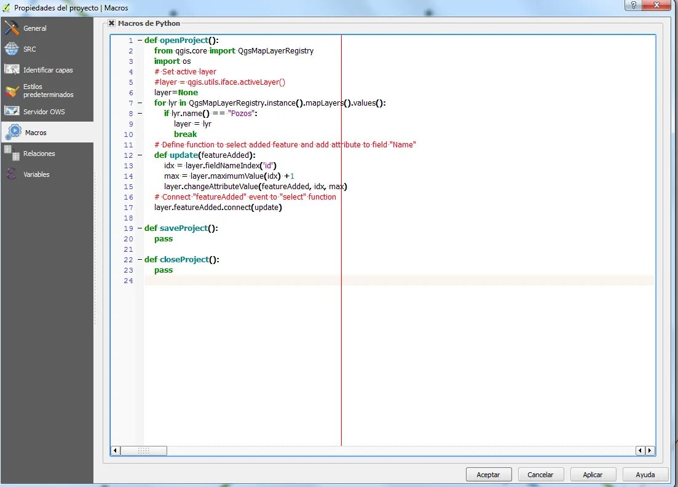Viewport: 678px width, 487px height.
Task: Click the Aplicar button
Action: pyautogui.click(x=593, y=475)
